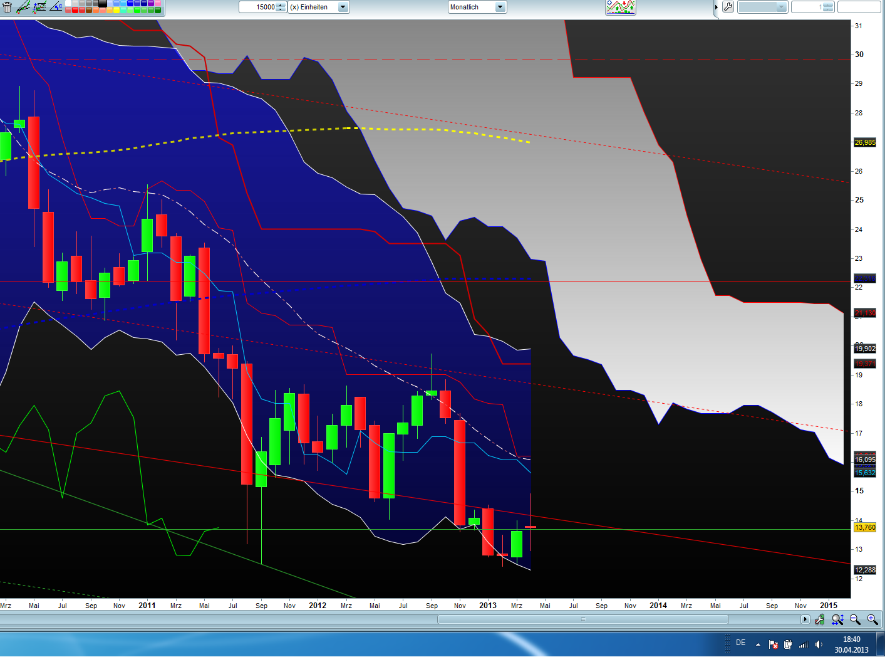Image resolution: width=885 pixels, height=657 pixels.
Task: Click the 12,288 price label
Action: (865, 570)
